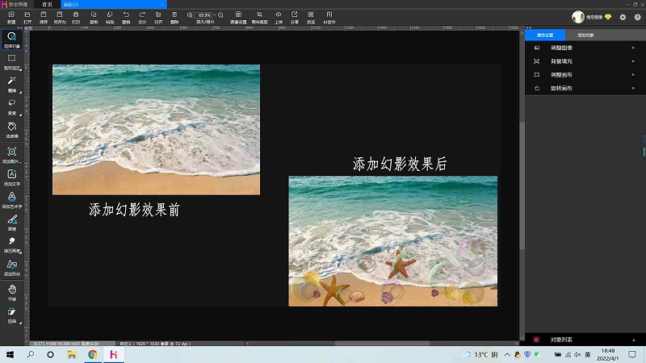Open the 首页 home tab

48,4
